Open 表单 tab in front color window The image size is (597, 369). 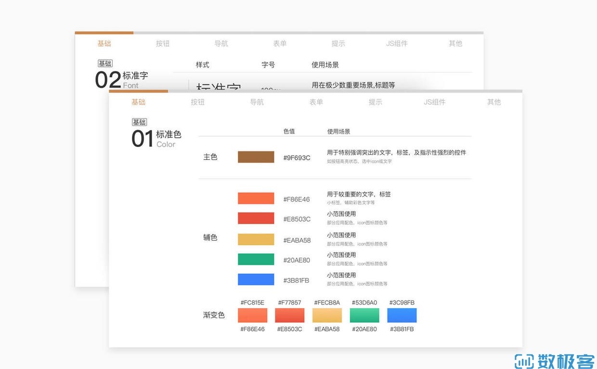pos(316,102)
